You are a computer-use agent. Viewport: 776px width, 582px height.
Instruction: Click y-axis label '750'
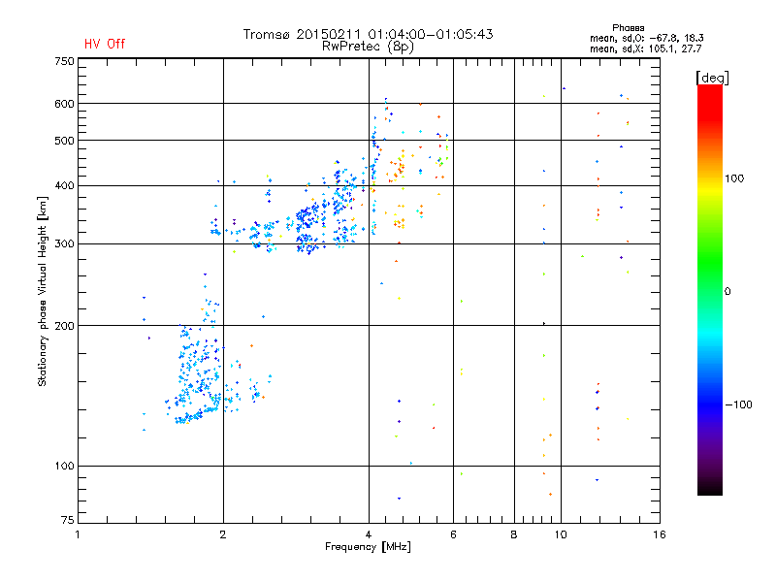click(x=64, y=61)
